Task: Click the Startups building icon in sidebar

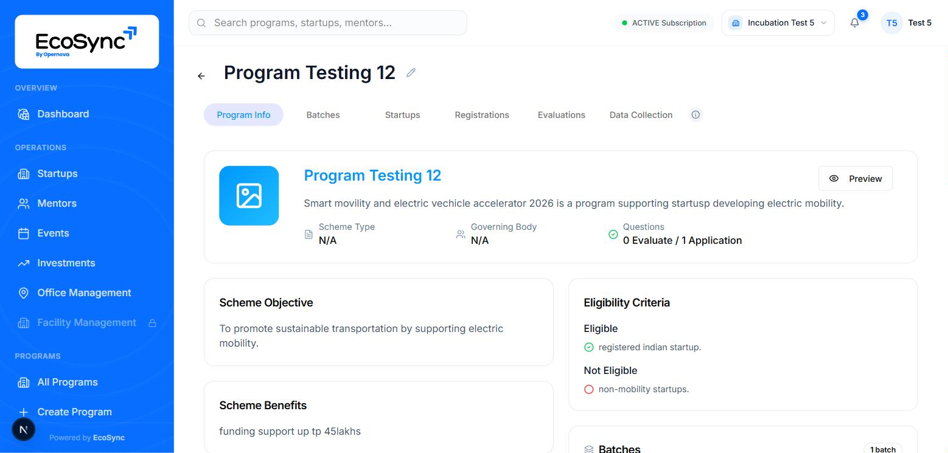Action: [x=24, y=174]
